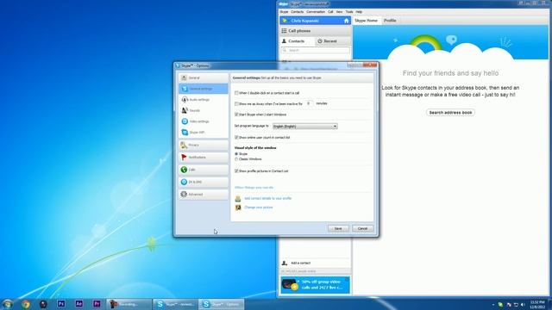The width and height of the screenshot is (552, 310).
Task: Switch to Skype Options taskbar button
Action: [x=222, y=304]
